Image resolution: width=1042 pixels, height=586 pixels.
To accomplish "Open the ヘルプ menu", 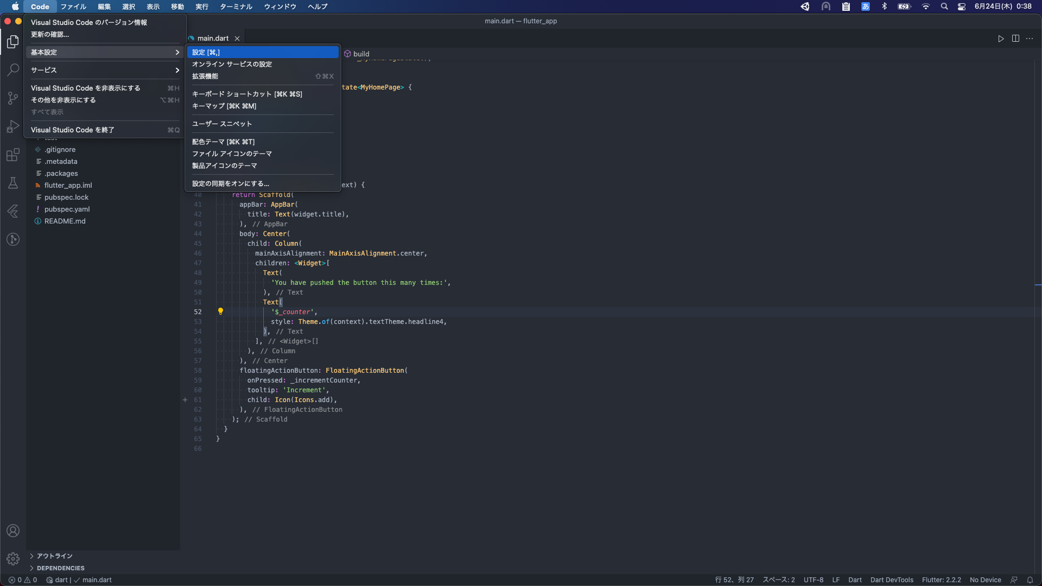I will (x=317, y=7).
